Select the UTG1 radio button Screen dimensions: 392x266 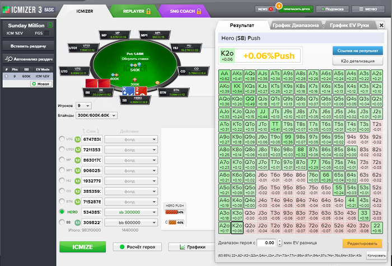point(62,149)
